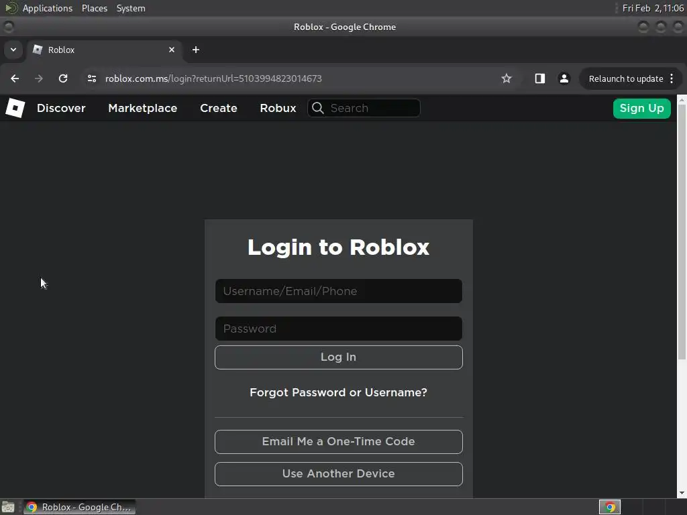Click Chrome icon in bottom right tray

(x=610, y=507)
